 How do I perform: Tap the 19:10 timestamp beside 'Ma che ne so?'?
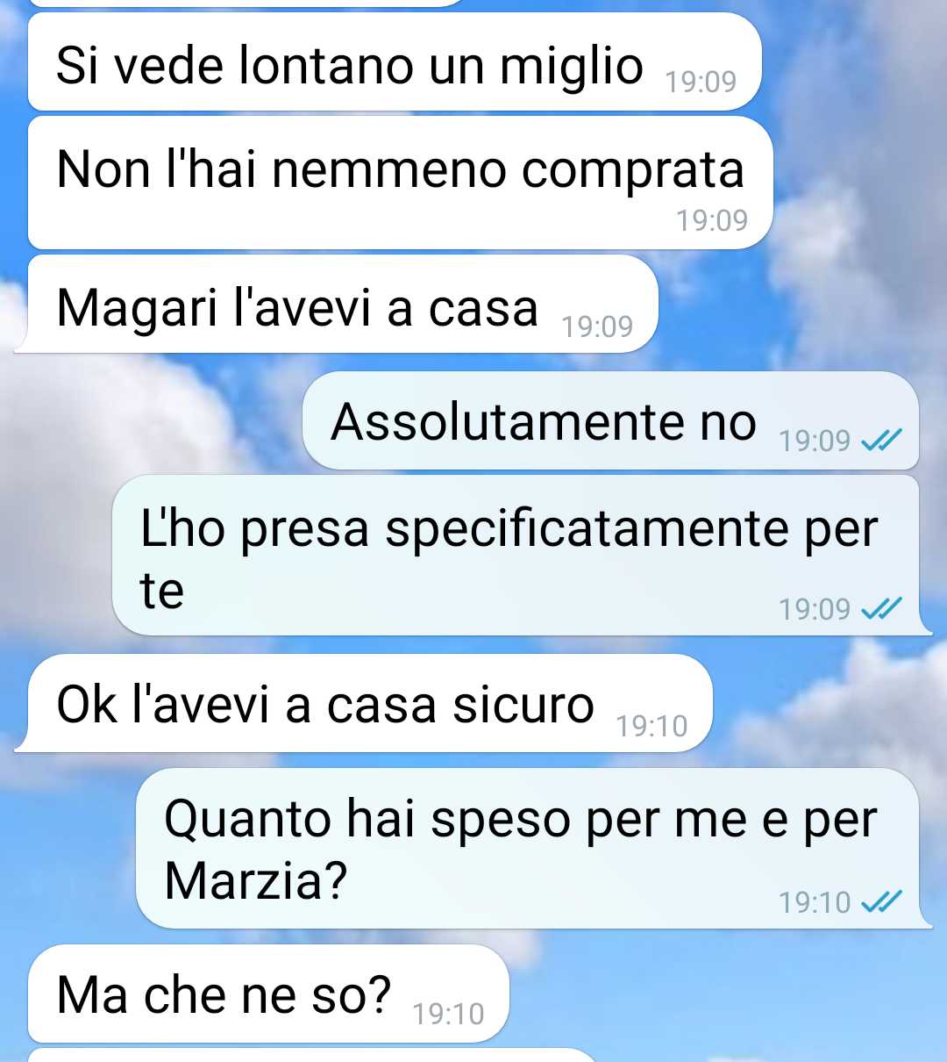[448, 1015]
